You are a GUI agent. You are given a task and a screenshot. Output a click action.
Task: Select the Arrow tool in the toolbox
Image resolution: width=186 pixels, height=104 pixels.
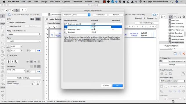click(3, 16)
